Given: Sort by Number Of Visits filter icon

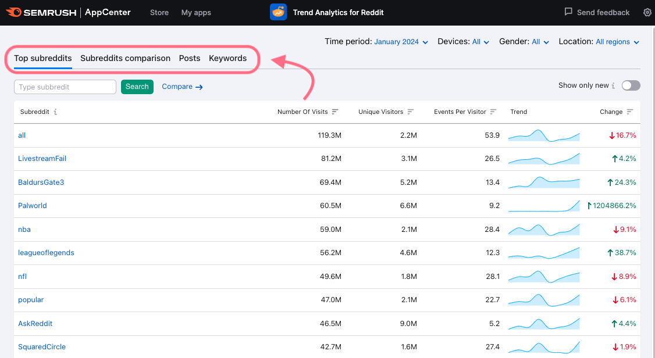Looking at the screenshot, I should point(335,112).
